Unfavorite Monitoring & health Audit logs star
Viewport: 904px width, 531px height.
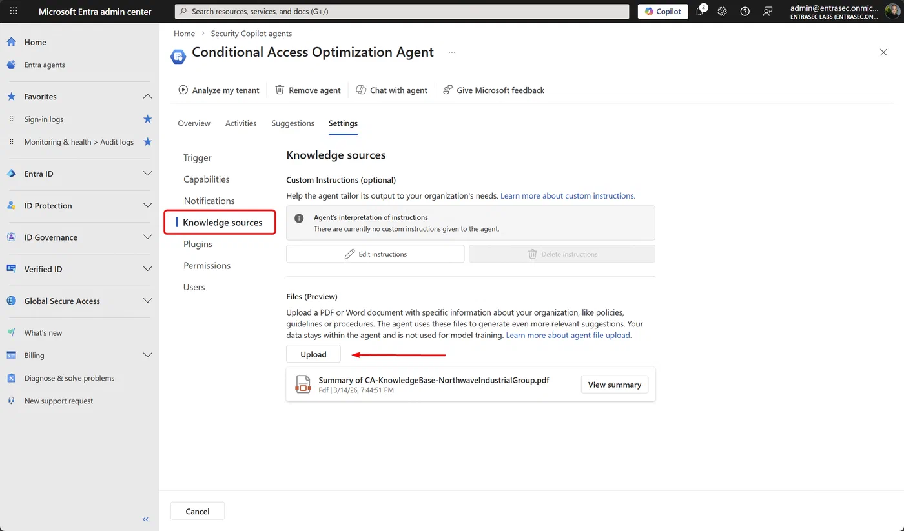pos(147,141)
